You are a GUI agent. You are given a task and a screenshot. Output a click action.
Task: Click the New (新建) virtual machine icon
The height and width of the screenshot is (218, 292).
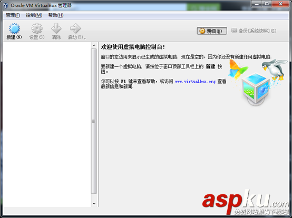click(x=14, y=28)
